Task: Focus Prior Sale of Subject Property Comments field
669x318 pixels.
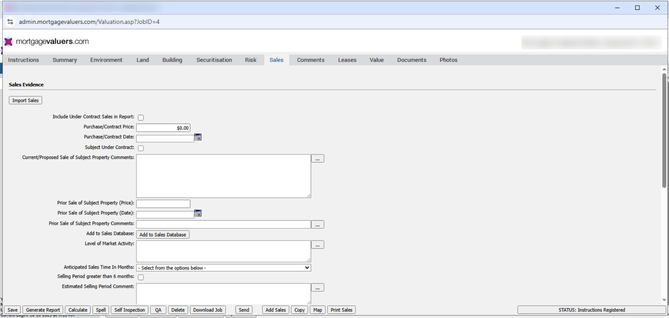Action: [x=224, y=224]
